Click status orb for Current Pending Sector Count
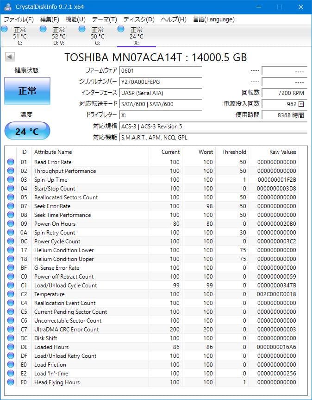 click(x=11, y=311)
